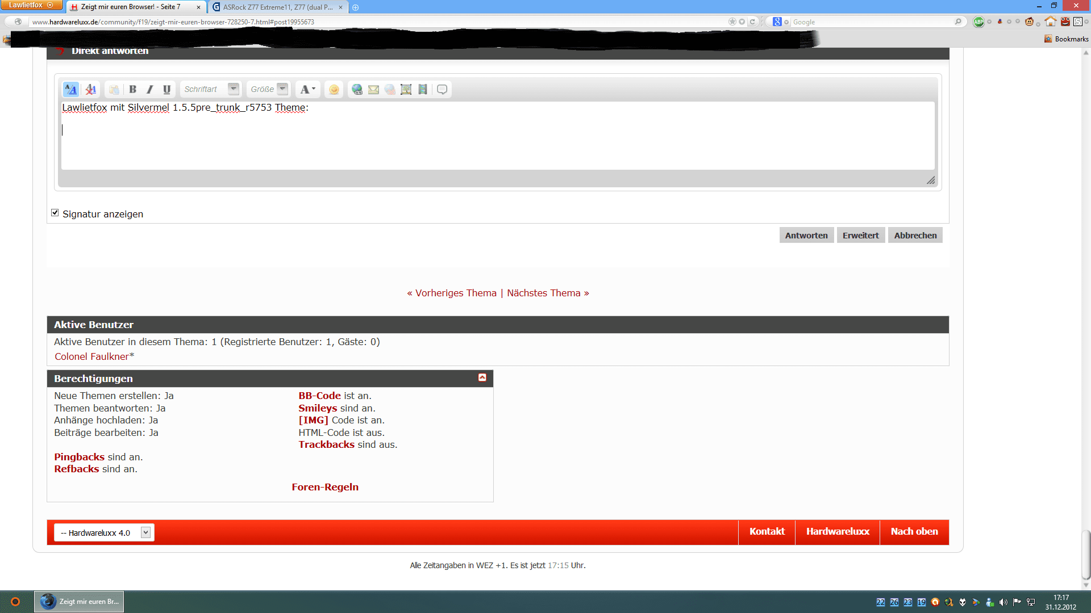Click the insert image icon
Viewport: 1091px width, 613px height.
point(406,89)
